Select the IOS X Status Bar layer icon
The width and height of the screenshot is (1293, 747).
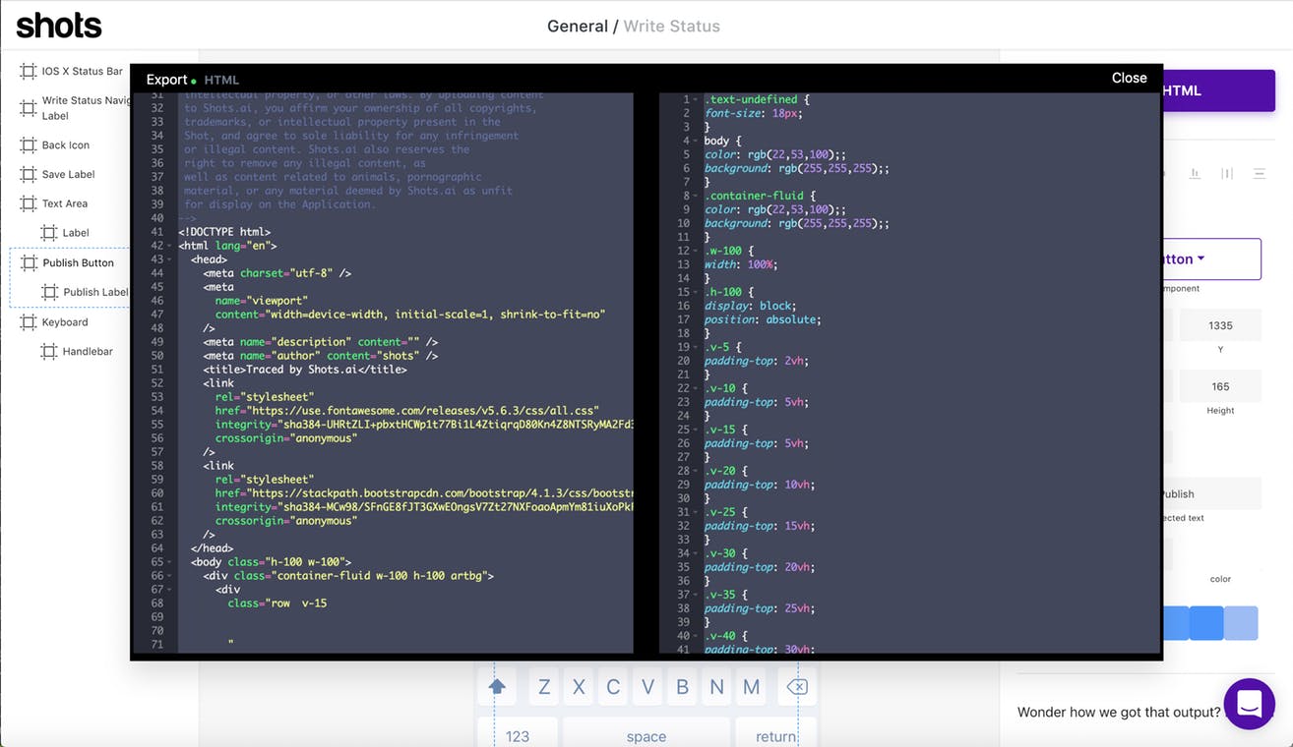coord(29,72)
